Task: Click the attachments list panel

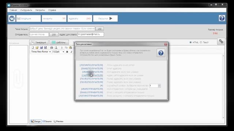Action: [x=19, y=84]
